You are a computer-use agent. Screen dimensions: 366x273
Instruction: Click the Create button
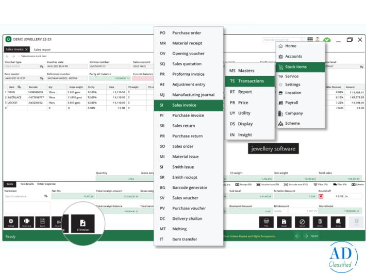click(x=338, y=222)
